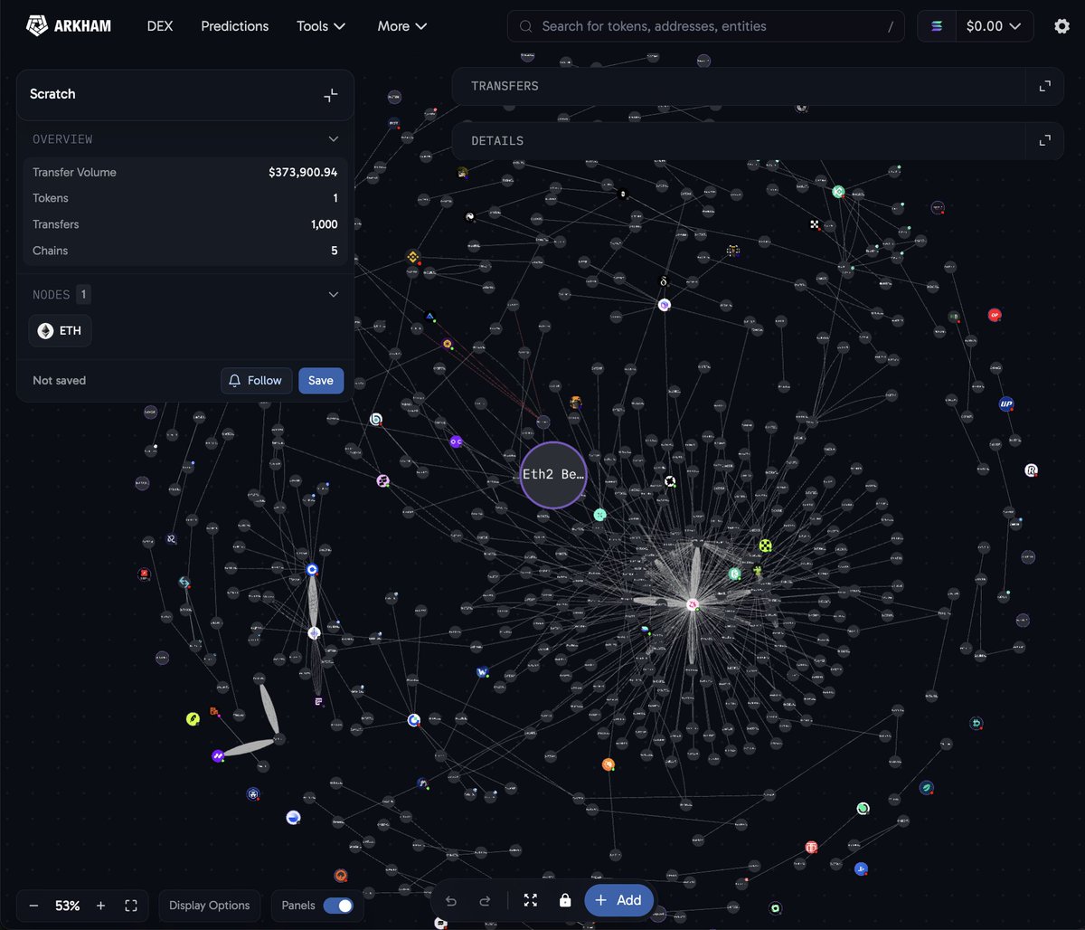Click the slash shortcut hint in search
This screenshot has width=1085, height=930.
coord(891,26)
